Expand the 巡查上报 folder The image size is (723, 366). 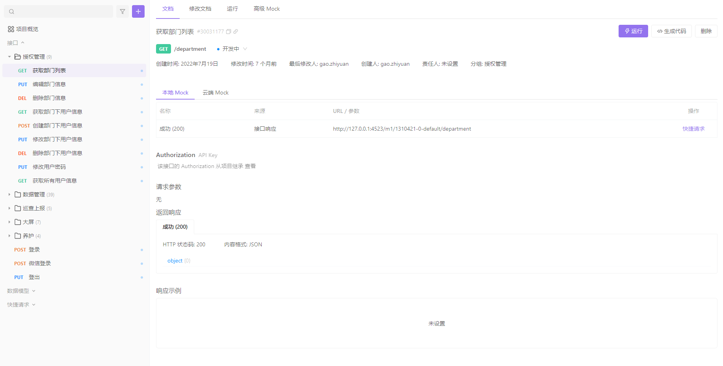9,208
